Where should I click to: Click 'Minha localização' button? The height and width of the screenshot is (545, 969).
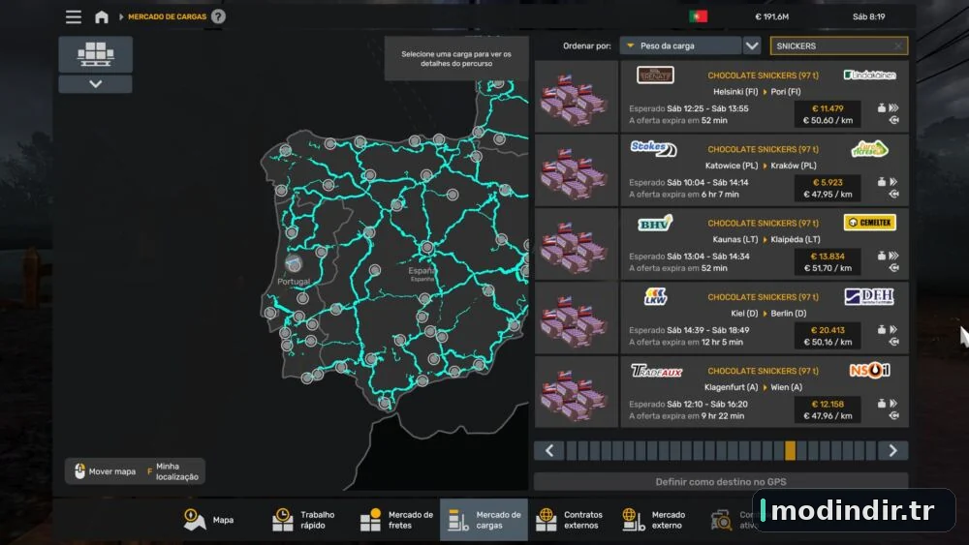click(x=172, y=471)
